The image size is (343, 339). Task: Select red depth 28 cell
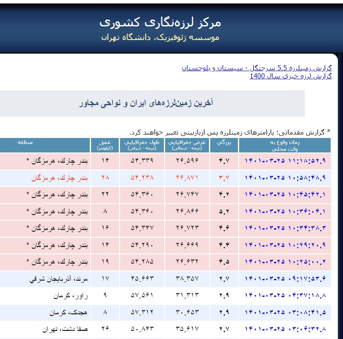point(105,178)
